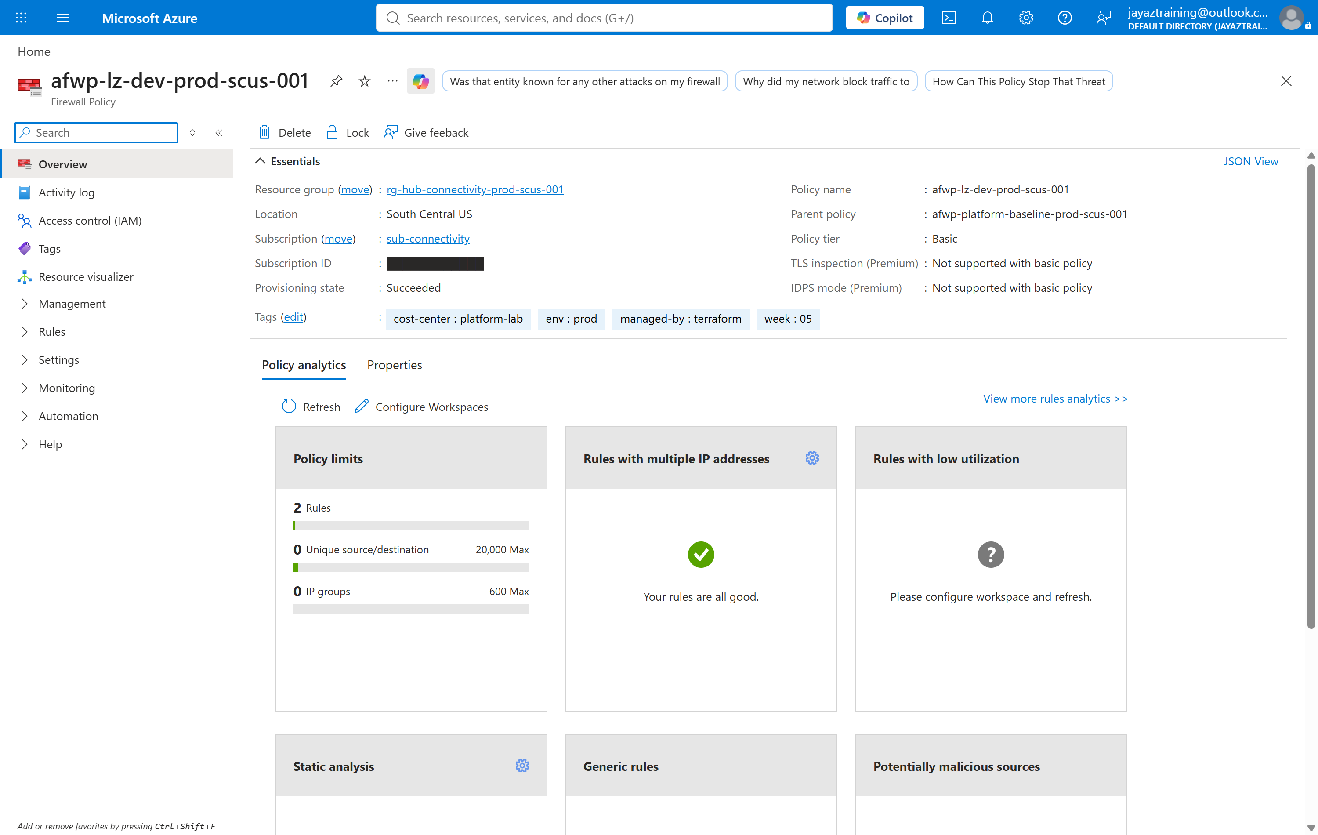
Task: Click the Delete trash icon
Action: tap(264, 132)
